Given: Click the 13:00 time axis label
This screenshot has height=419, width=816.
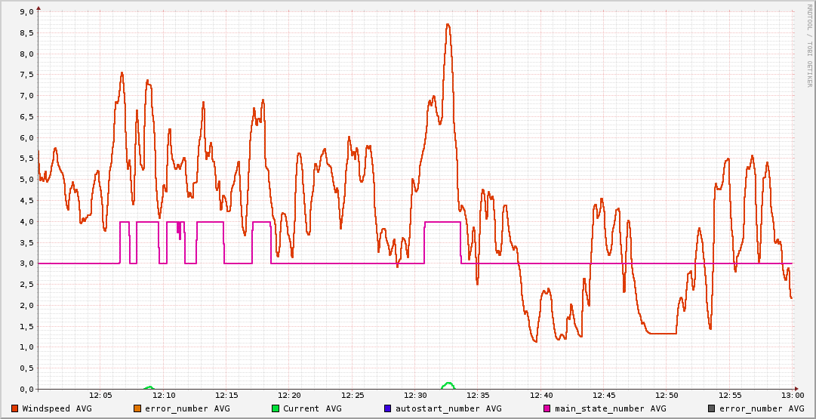Looking at the screenshot, I should tap(793, 396).
